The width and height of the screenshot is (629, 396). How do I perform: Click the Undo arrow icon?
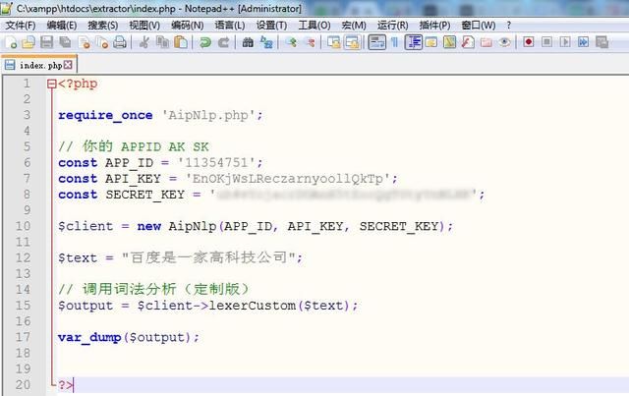point(205,42)
